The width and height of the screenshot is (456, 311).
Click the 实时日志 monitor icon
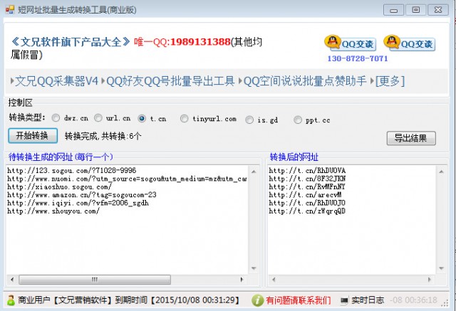344,300
